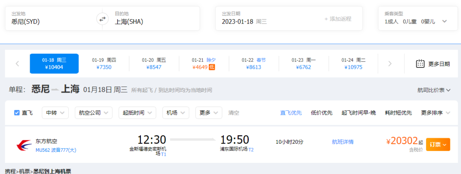The width and height of the screenshot is (461, 174).
Task: Click the orange 订票 booking button
Action: pyautogui.click(x=438, y=145)
